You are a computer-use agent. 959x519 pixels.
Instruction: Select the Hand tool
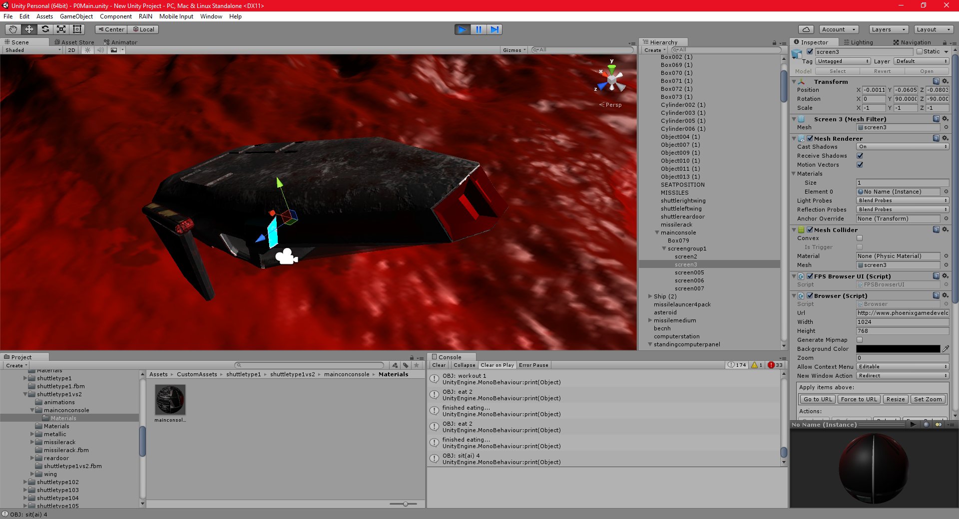click(13, 29)
